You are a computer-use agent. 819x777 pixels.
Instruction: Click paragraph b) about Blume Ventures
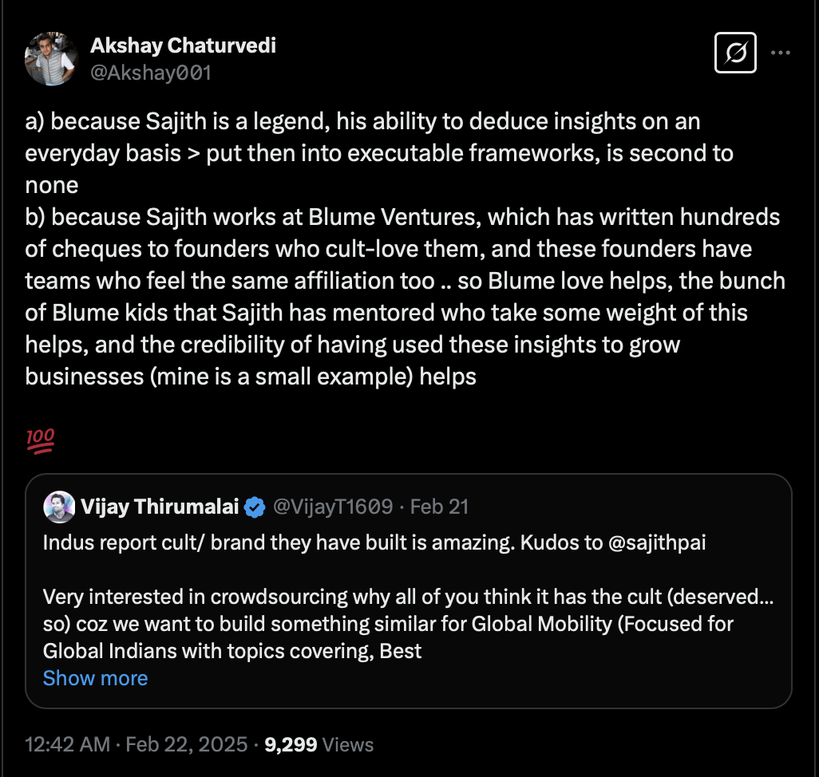[399, 295]
